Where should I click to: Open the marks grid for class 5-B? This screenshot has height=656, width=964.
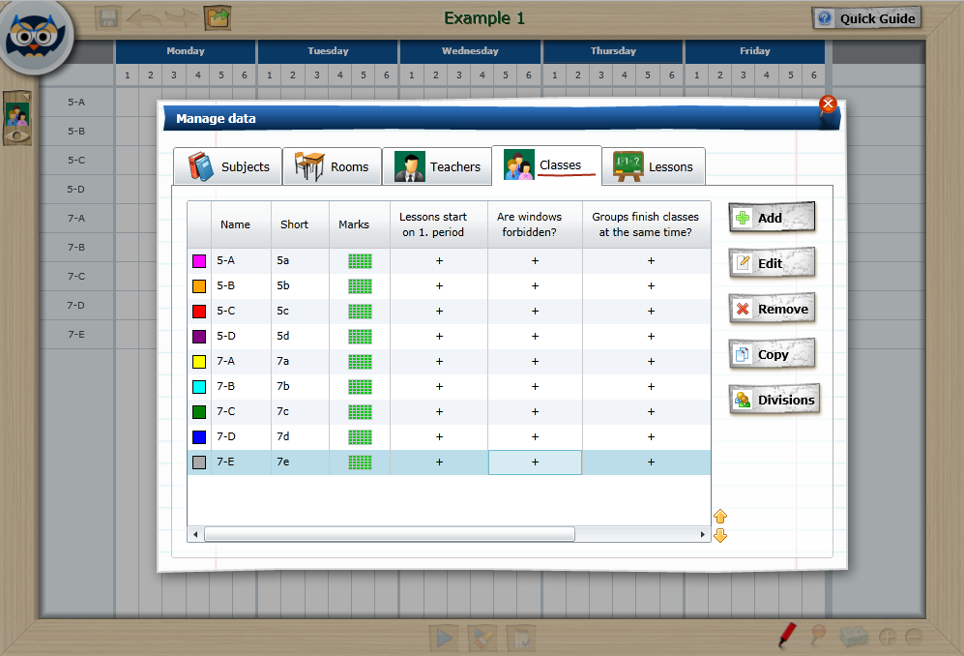pyautogui.click(x=361, y=286)
